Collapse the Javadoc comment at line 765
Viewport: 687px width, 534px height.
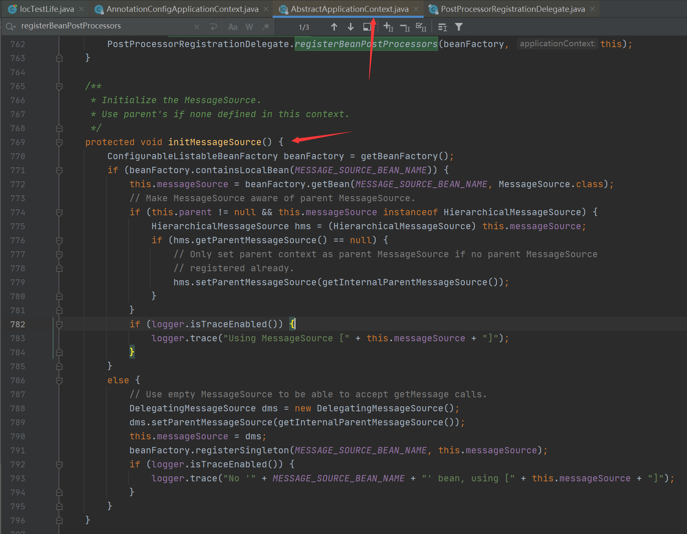[59, 86]
